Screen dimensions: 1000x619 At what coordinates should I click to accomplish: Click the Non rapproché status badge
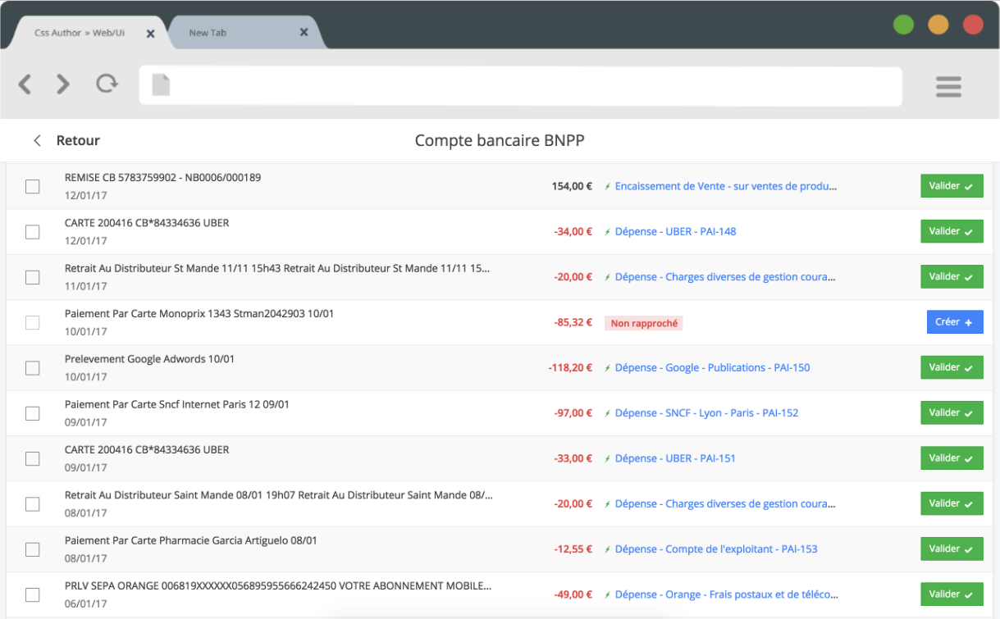pyautogui.click(x=644, y=323)
